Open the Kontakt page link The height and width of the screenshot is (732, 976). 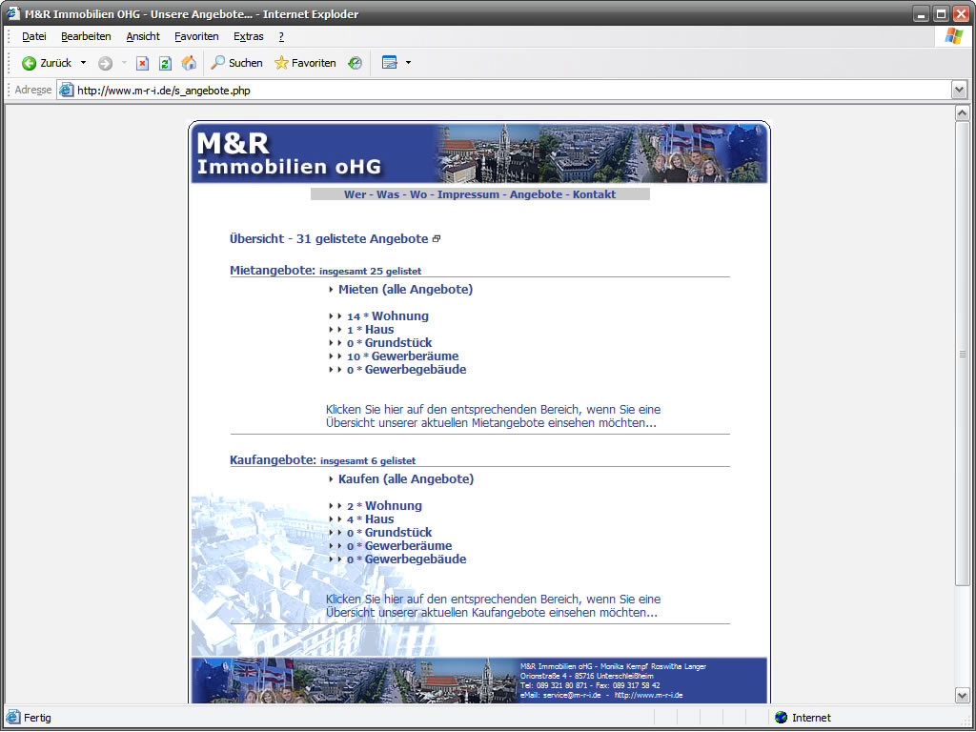click(x=594, y=194)
